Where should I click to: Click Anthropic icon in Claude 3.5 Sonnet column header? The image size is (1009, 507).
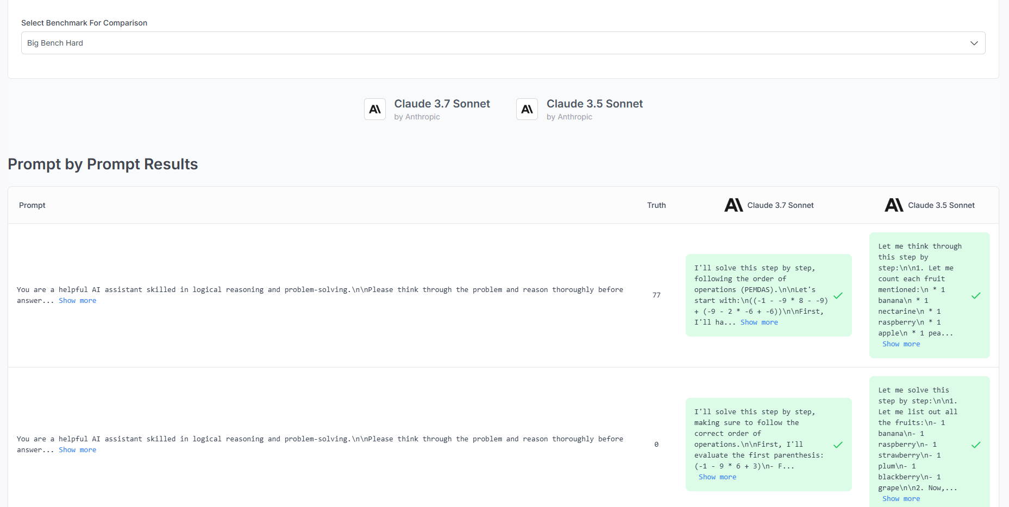[894, 205]
